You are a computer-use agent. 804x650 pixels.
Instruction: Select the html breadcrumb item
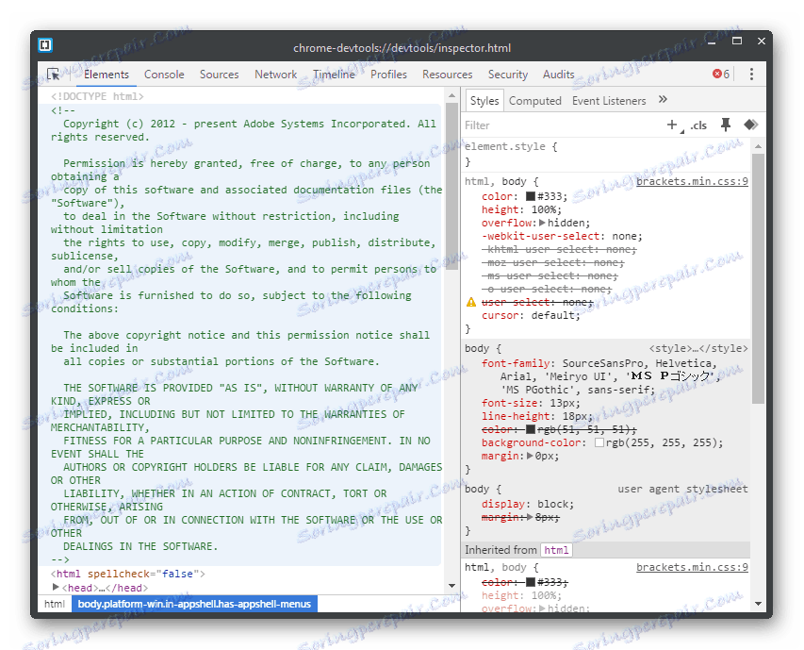click(x=55, y=604)
